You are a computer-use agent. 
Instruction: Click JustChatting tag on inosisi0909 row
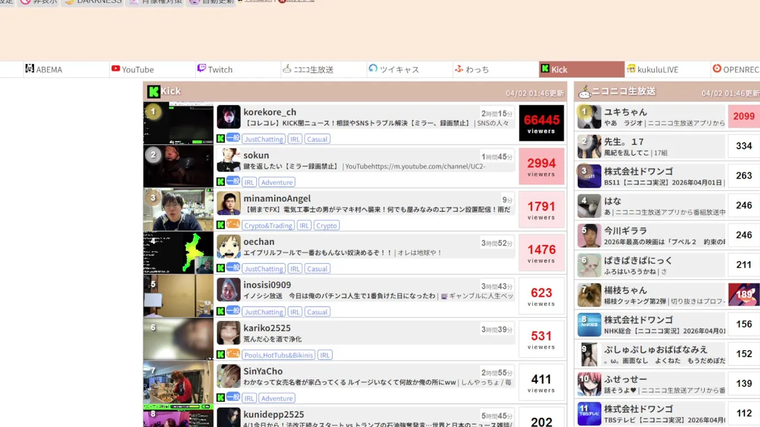point(264,312)
